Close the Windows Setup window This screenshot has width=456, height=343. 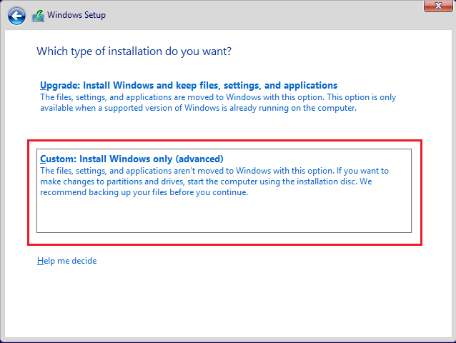pos(438,6)
